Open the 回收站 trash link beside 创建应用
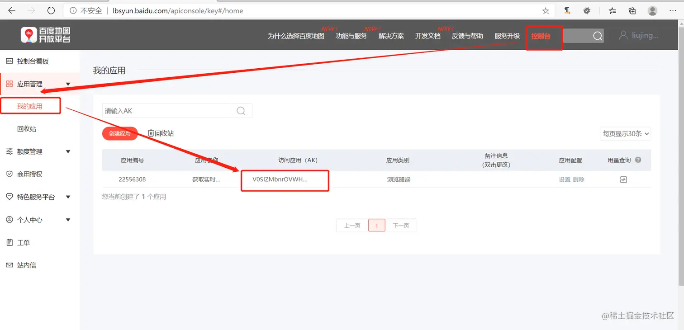The height and width of the screenshot is (330, 684). pos(161,133)
